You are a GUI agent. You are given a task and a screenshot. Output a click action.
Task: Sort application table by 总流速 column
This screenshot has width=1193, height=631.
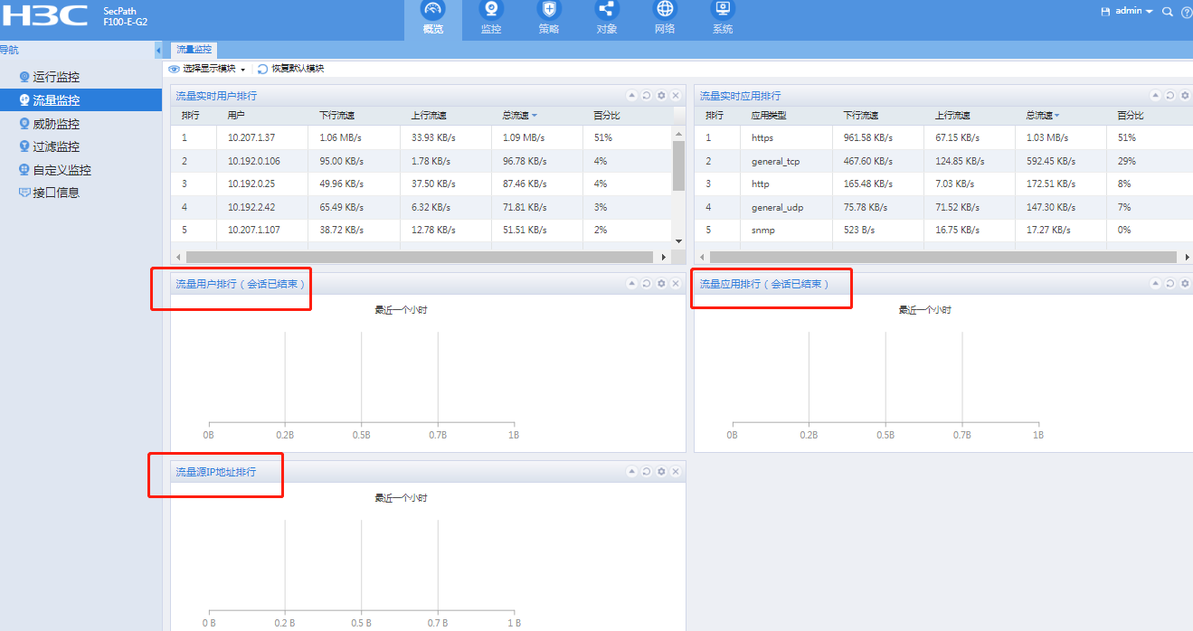click(1043, 116)
